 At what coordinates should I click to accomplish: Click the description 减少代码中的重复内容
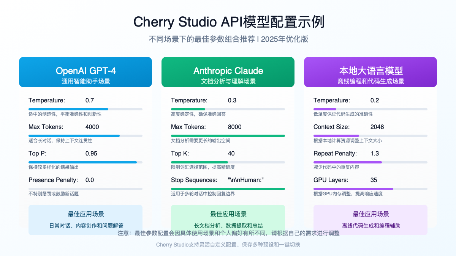click(x=336, y=167)
